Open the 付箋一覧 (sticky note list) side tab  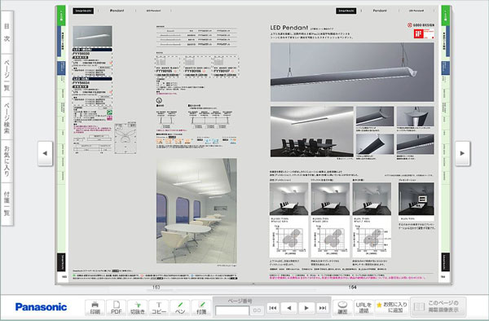click(x=7, y=204)
